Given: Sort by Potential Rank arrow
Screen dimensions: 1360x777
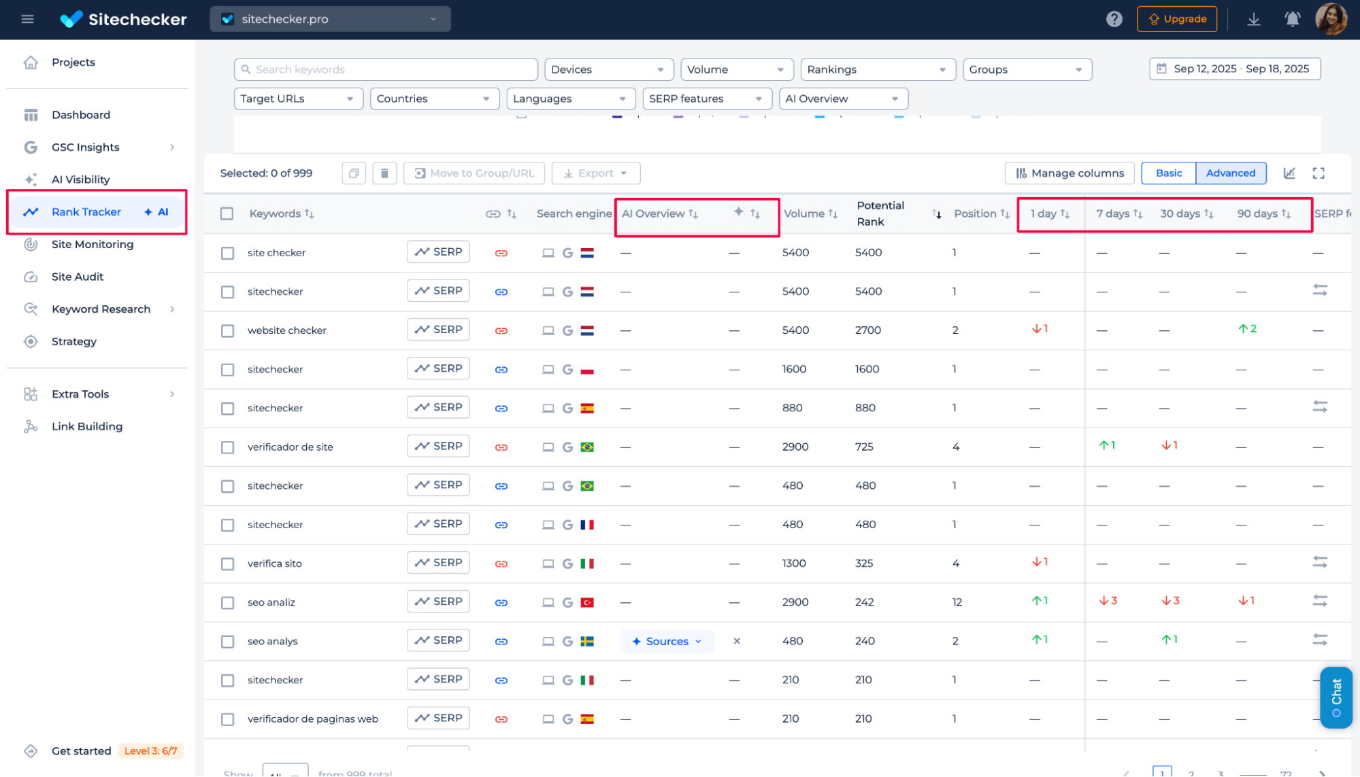Looking at the screenshot, I should tap(937, 214).
